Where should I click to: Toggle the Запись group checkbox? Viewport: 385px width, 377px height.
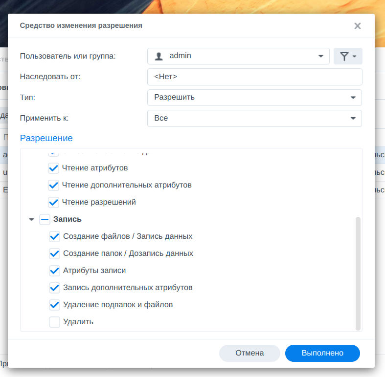tap(45, 219)
